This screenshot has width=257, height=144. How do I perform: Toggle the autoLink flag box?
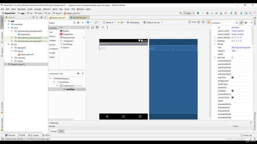[232, 58]
